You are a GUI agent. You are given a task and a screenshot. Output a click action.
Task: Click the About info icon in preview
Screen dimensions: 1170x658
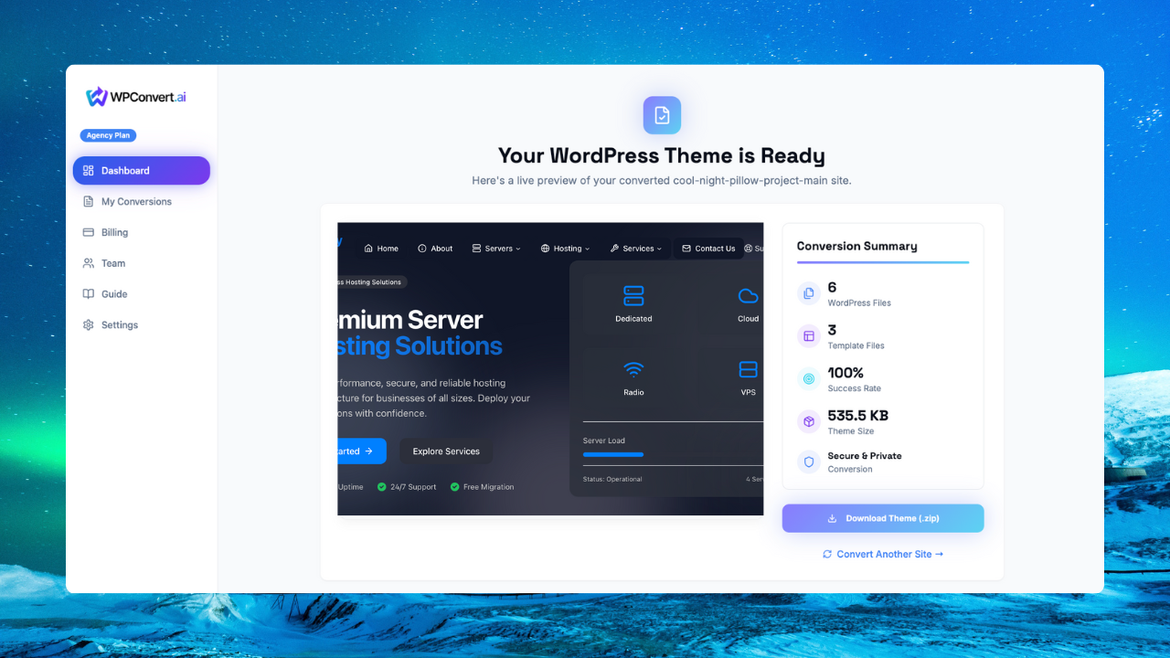[x=422, y=249]
